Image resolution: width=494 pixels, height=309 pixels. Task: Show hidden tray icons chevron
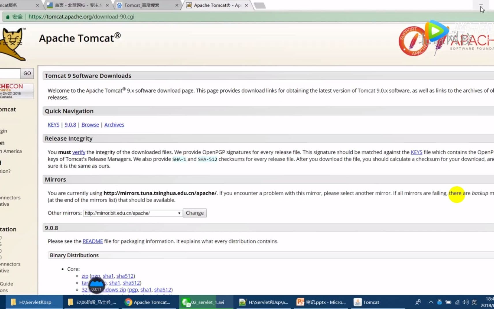[x=431, y=302]
